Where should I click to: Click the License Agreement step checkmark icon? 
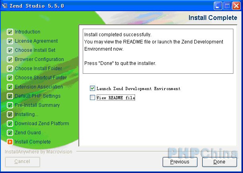tap(10, 41)
